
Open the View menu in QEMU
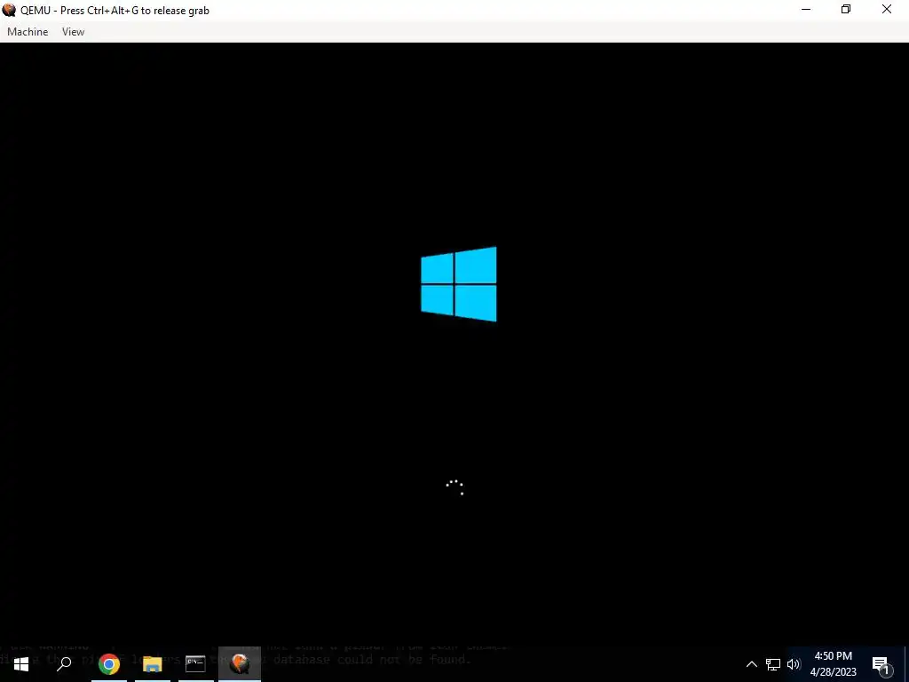[x=73, y=32]
